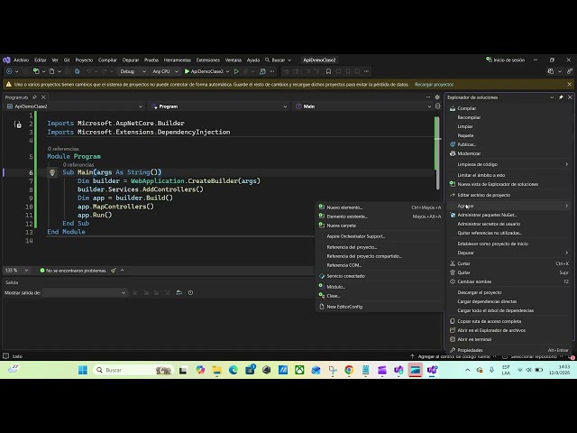Open Google Chrome from the taskbar
The image size is (577, 433).
click(x=349, y=370)
